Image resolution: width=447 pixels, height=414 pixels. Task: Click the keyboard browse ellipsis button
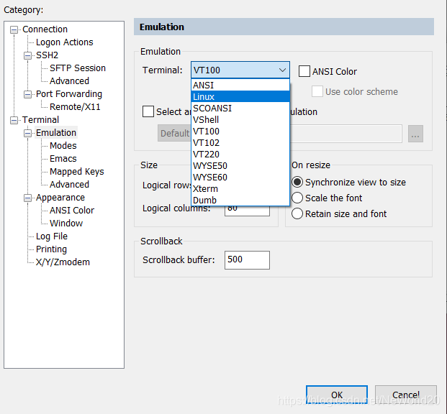coord(415,134)
